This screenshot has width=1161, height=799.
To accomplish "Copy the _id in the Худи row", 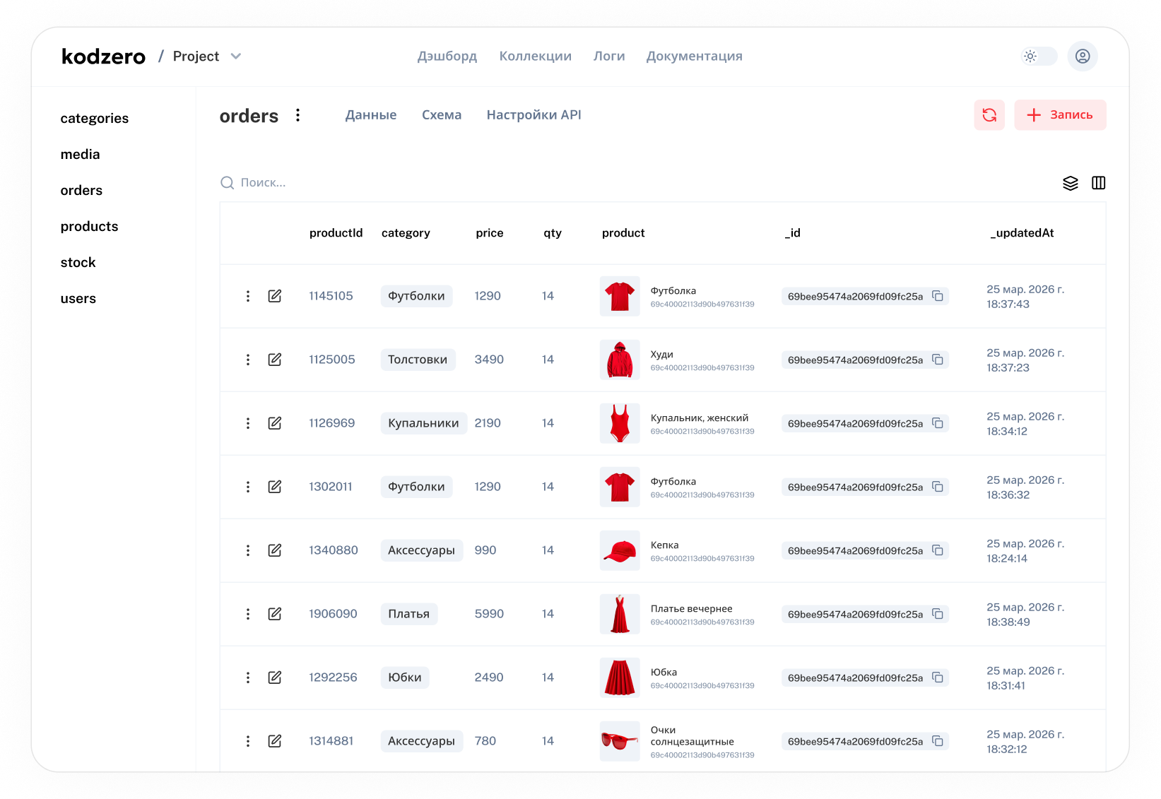I will [x=938, y=360].
